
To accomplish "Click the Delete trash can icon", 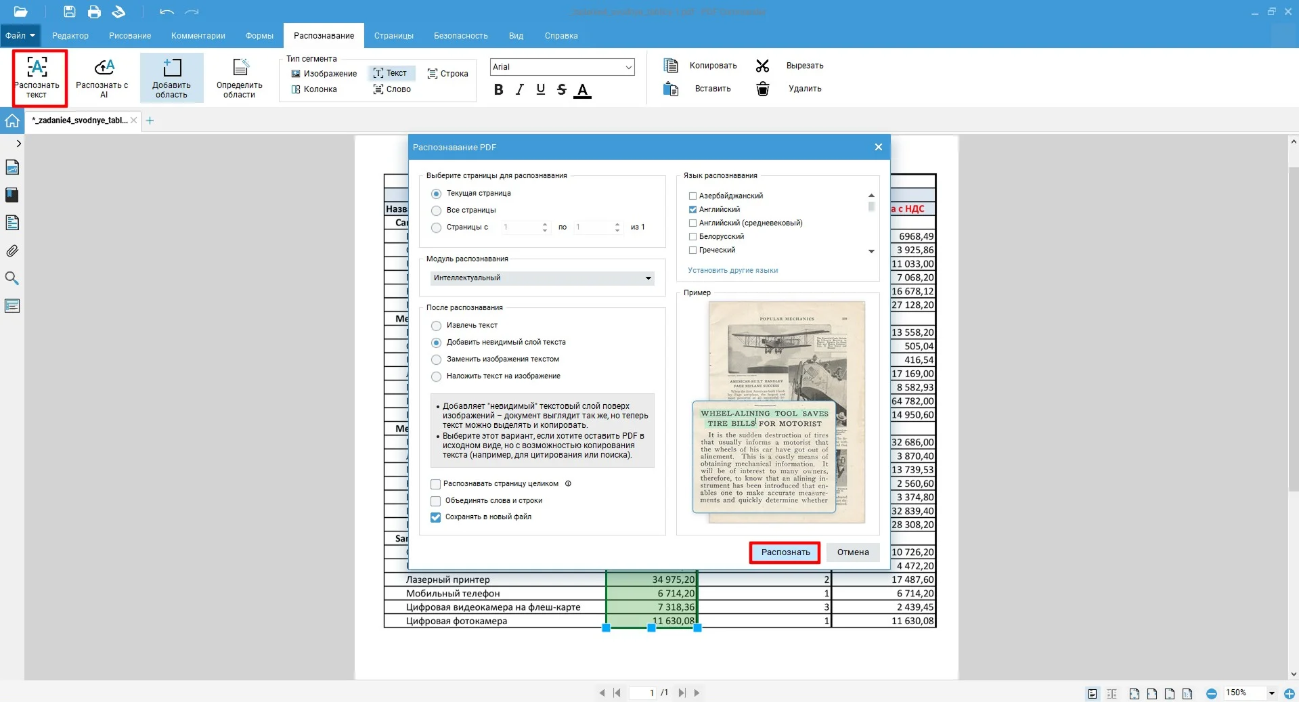I will pyautogui.click(x=762, y=89).
